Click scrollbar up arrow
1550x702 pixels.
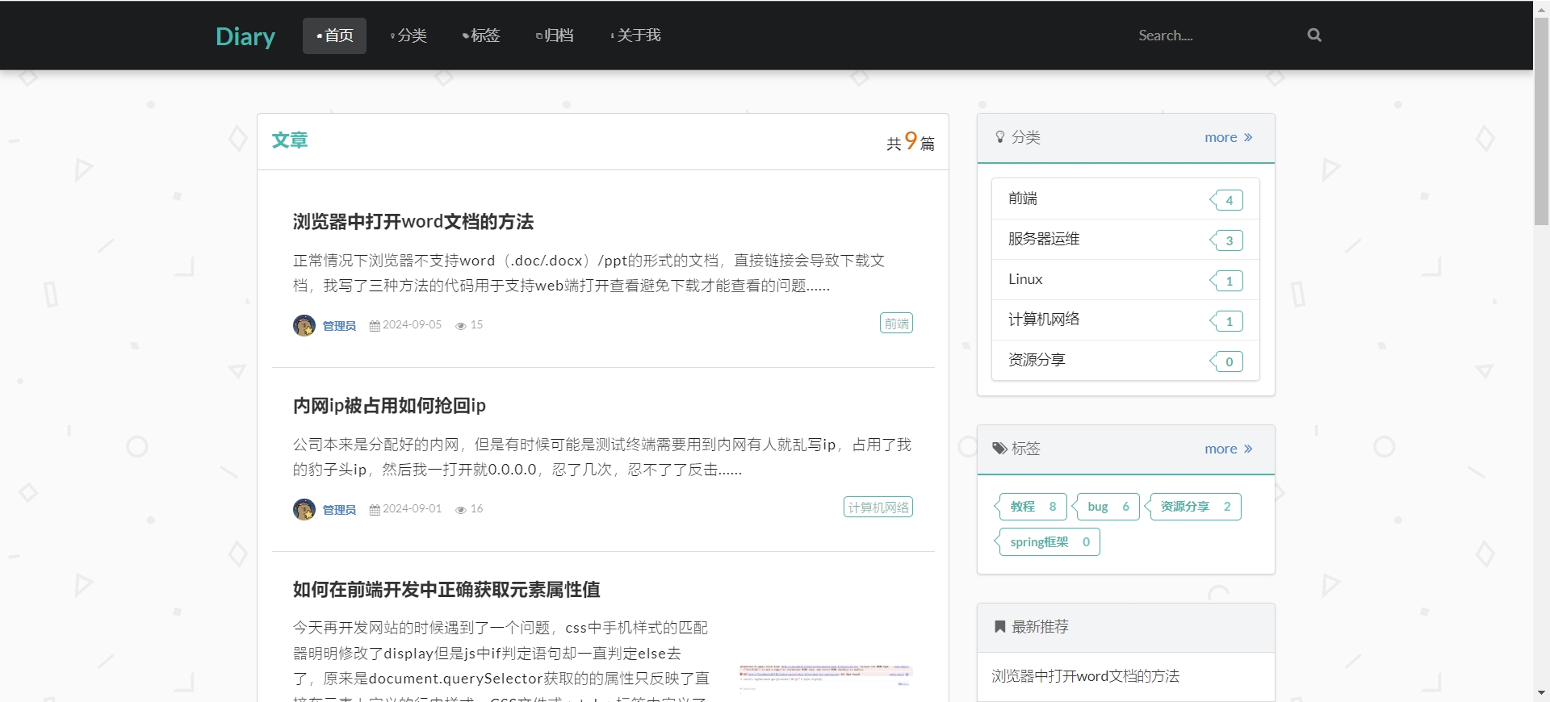click(x=1541, y=7)
